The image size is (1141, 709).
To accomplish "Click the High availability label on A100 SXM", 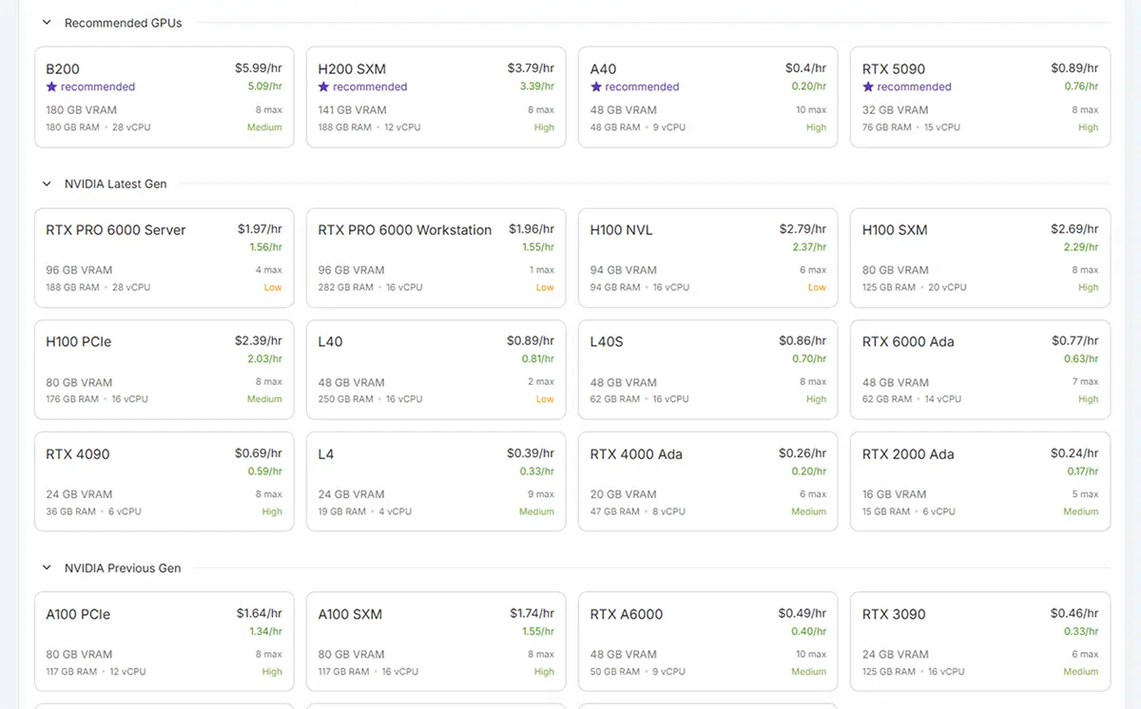I will tap(544, 671).
